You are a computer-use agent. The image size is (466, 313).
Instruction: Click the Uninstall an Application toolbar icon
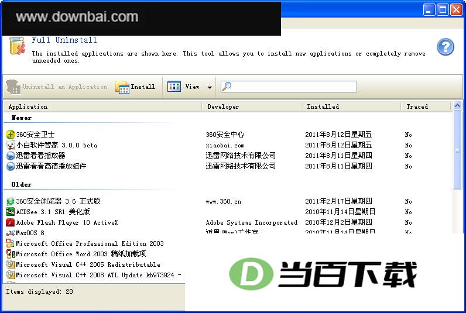click(x=13, y=87)
